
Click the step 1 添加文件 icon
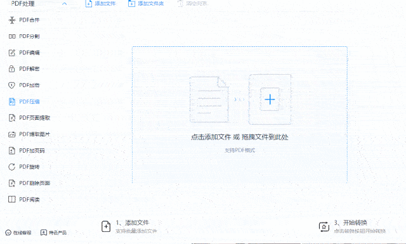coord(106,226)
